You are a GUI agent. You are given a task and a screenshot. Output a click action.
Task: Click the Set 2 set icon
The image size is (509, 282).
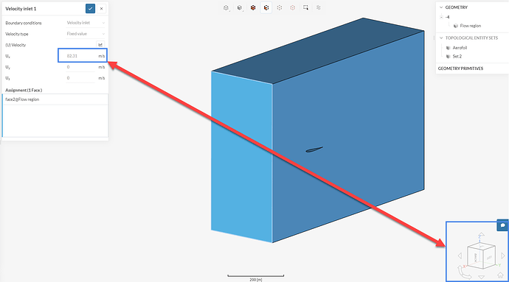coord(449,57)
